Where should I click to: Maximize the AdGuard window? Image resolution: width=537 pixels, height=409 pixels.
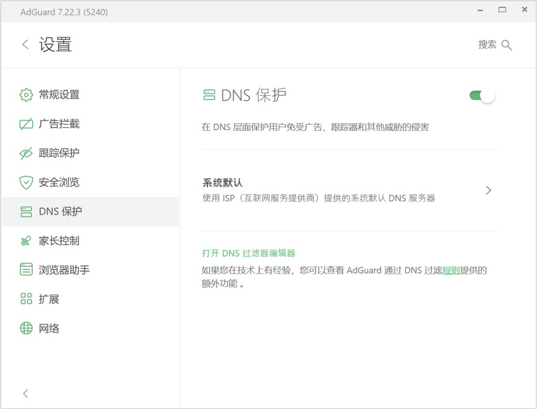coord(502,10)
